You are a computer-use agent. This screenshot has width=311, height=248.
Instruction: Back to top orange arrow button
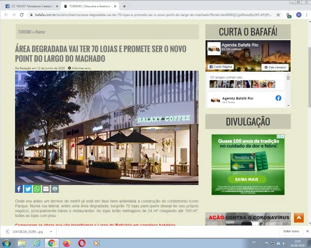299,218
